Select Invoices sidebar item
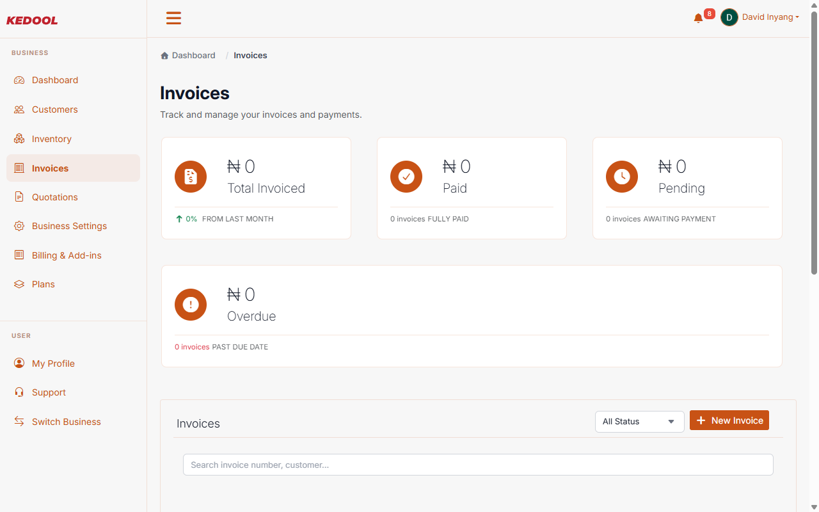 tap(74, 168)
